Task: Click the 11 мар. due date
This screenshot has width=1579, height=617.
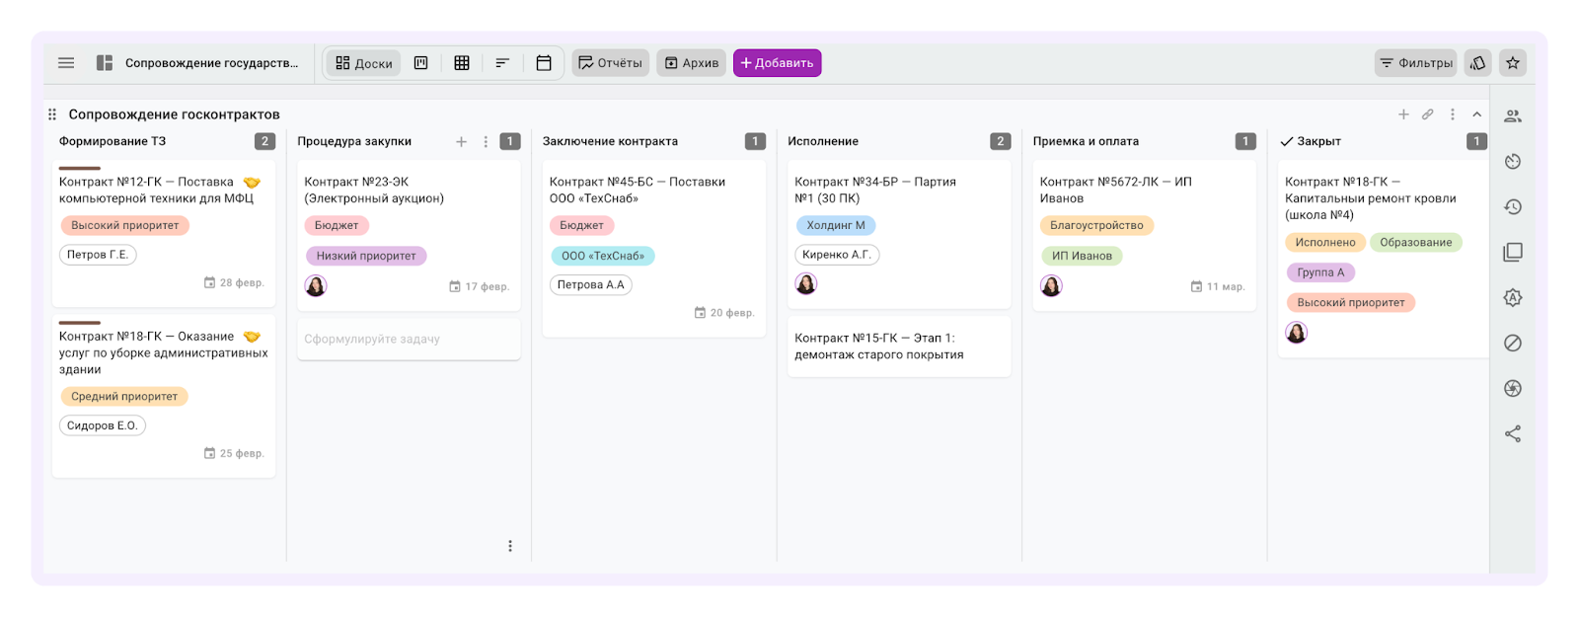Action: pos(1218,287)
